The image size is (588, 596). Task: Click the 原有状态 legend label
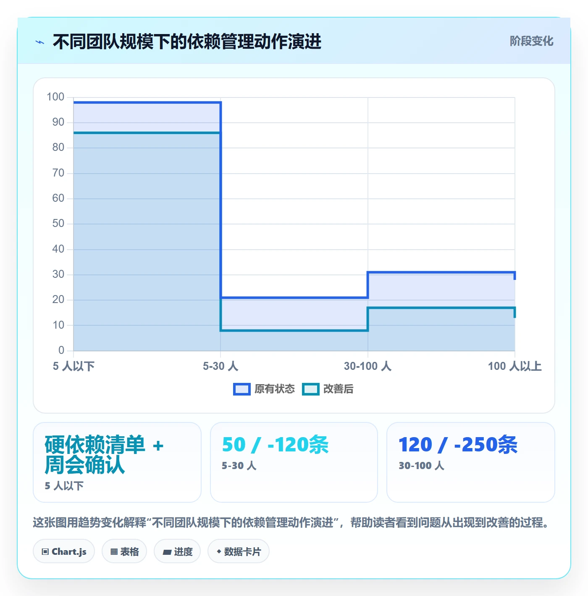coord(275,389)
